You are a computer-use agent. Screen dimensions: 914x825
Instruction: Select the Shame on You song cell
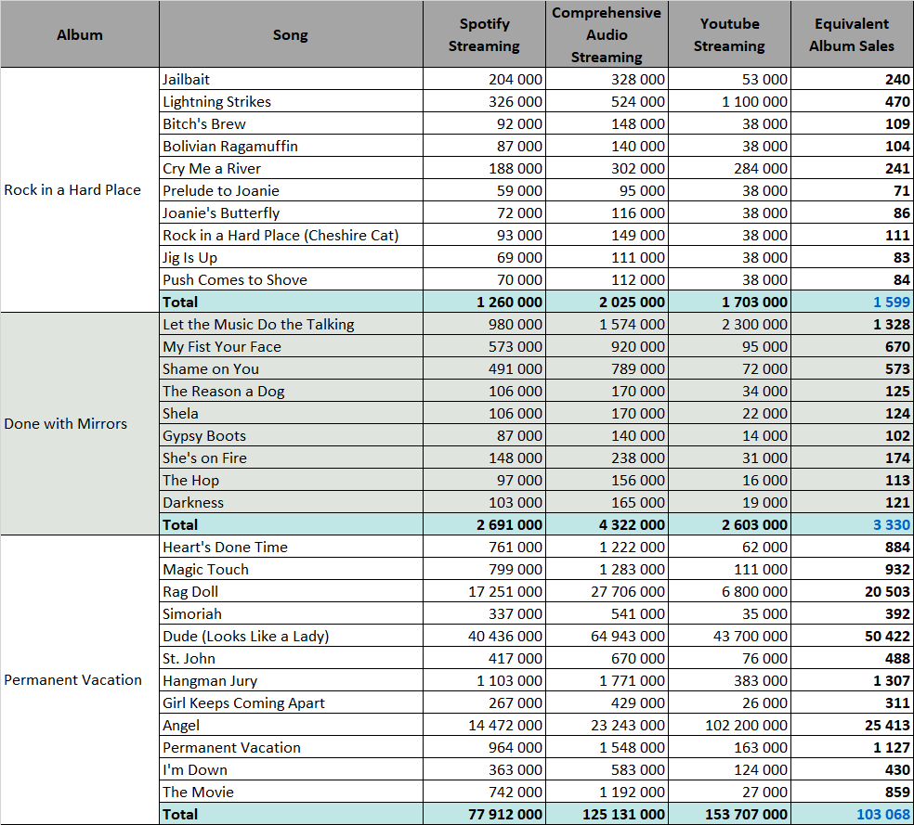(x=291, y=368)
